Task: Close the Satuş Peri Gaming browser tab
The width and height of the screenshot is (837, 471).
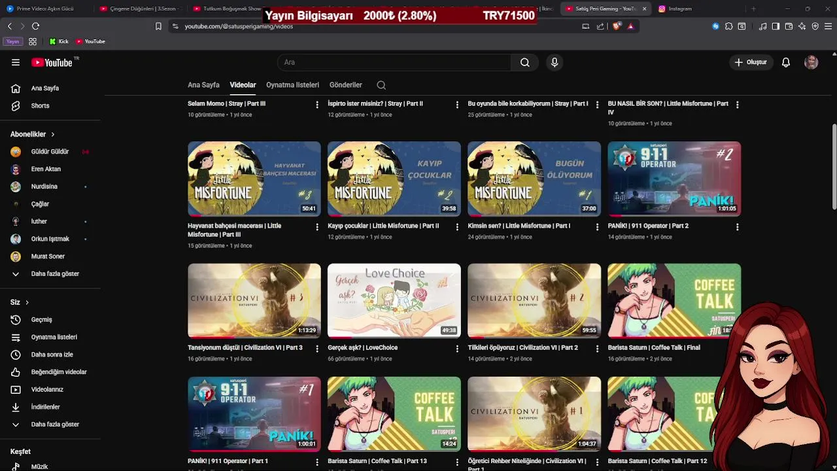Action: click(644, 9)
